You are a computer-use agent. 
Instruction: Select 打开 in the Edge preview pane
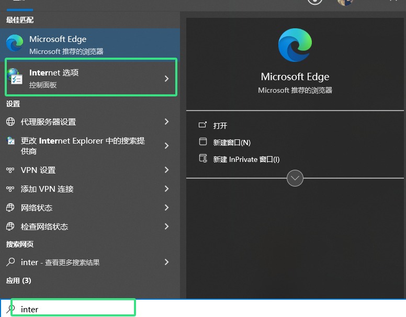pos(220,126)
